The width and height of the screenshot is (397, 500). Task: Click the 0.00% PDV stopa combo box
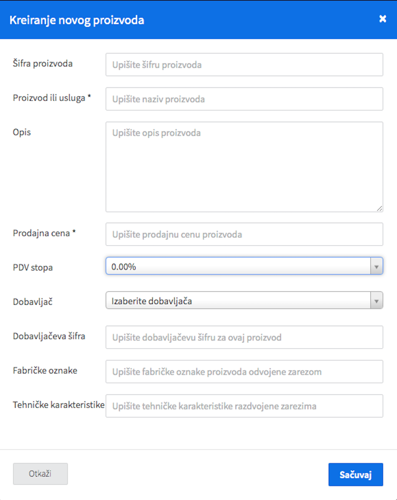pos(244,266)
